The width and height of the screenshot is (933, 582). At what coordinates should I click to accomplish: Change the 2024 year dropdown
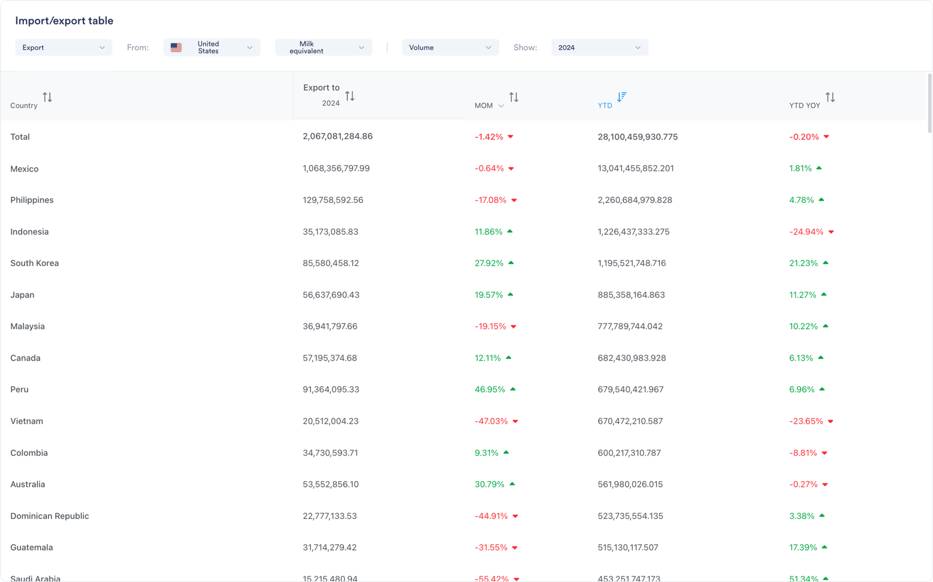tap(599, 48)
